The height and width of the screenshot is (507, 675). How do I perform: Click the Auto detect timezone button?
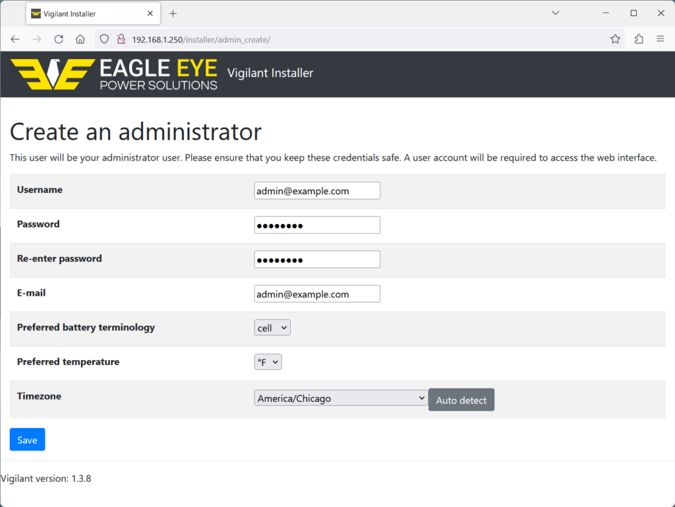[461, 400]
